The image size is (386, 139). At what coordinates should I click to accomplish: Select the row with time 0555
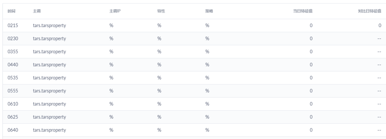194,91
